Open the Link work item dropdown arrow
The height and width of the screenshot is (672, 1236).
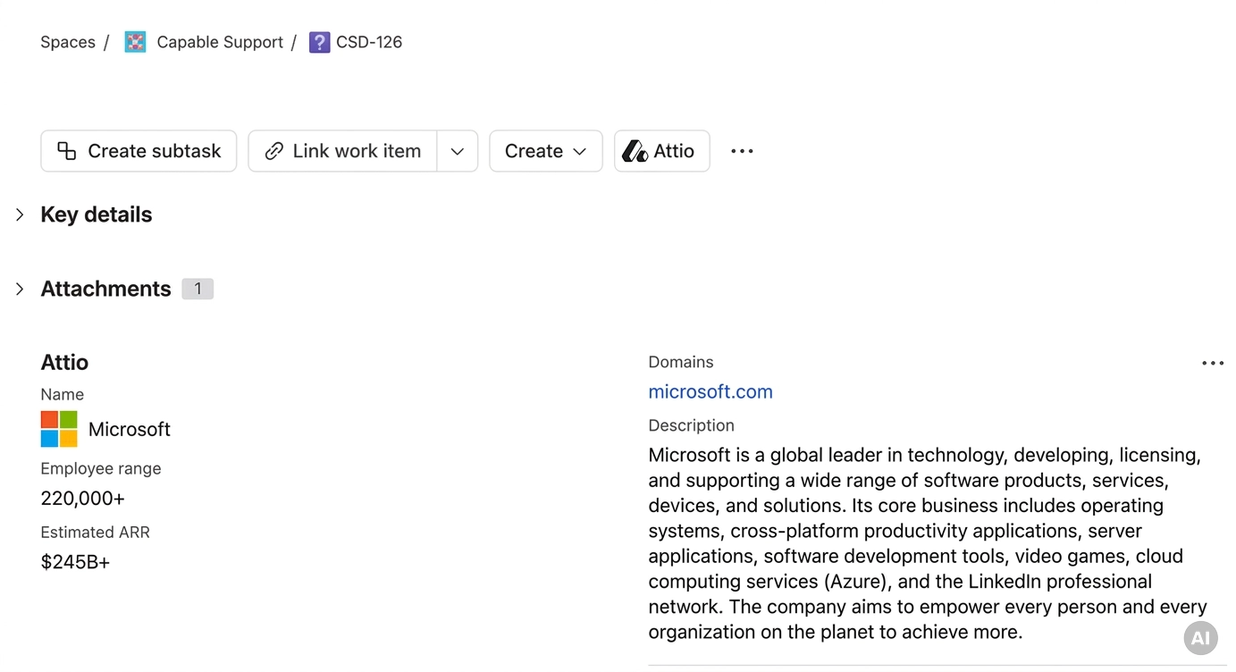(458, 151)
